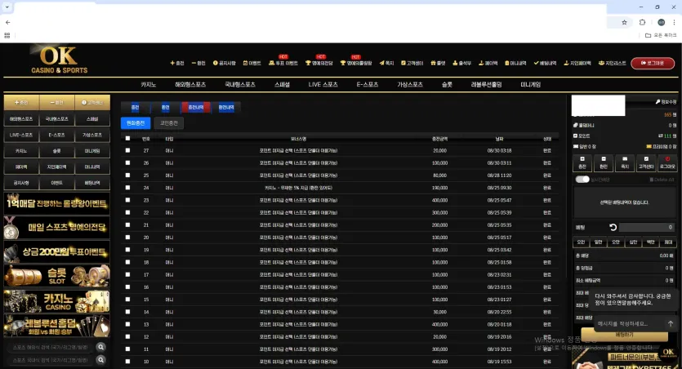
Task: Select the 원화충전 sub-tab
Action: coord(136,123)
